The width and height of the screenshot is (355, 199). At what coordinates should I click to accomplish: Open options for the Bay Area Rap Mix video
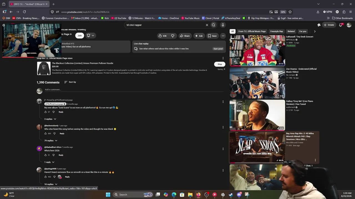tap(315, 160)
